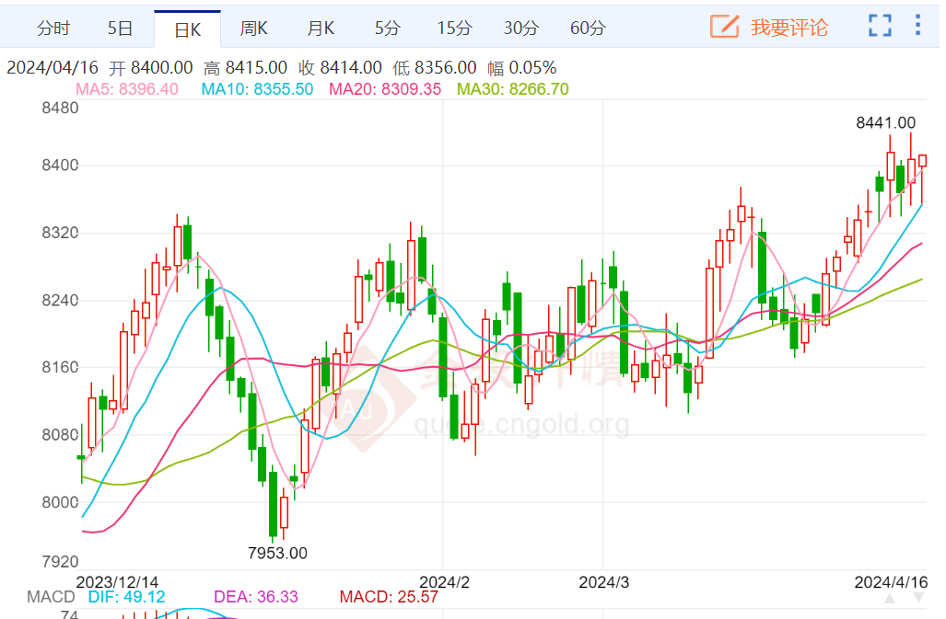Expand chart to fullscreen with bracket icon

coord(880,27)
